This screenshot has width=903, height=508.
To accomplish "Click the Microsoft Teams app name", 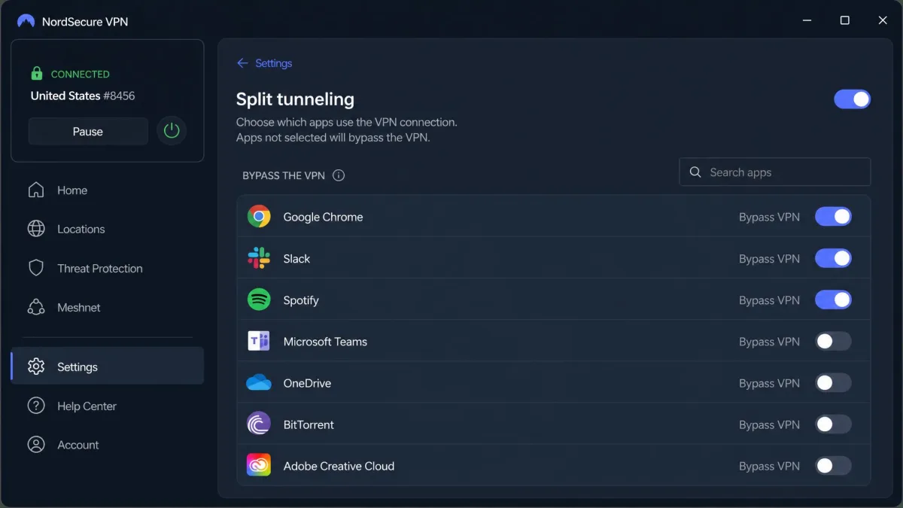I will [325, 342].
